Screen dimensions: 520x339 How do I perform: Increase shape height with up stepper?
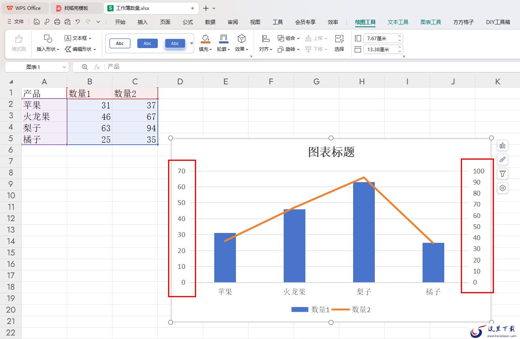[399, 36]
